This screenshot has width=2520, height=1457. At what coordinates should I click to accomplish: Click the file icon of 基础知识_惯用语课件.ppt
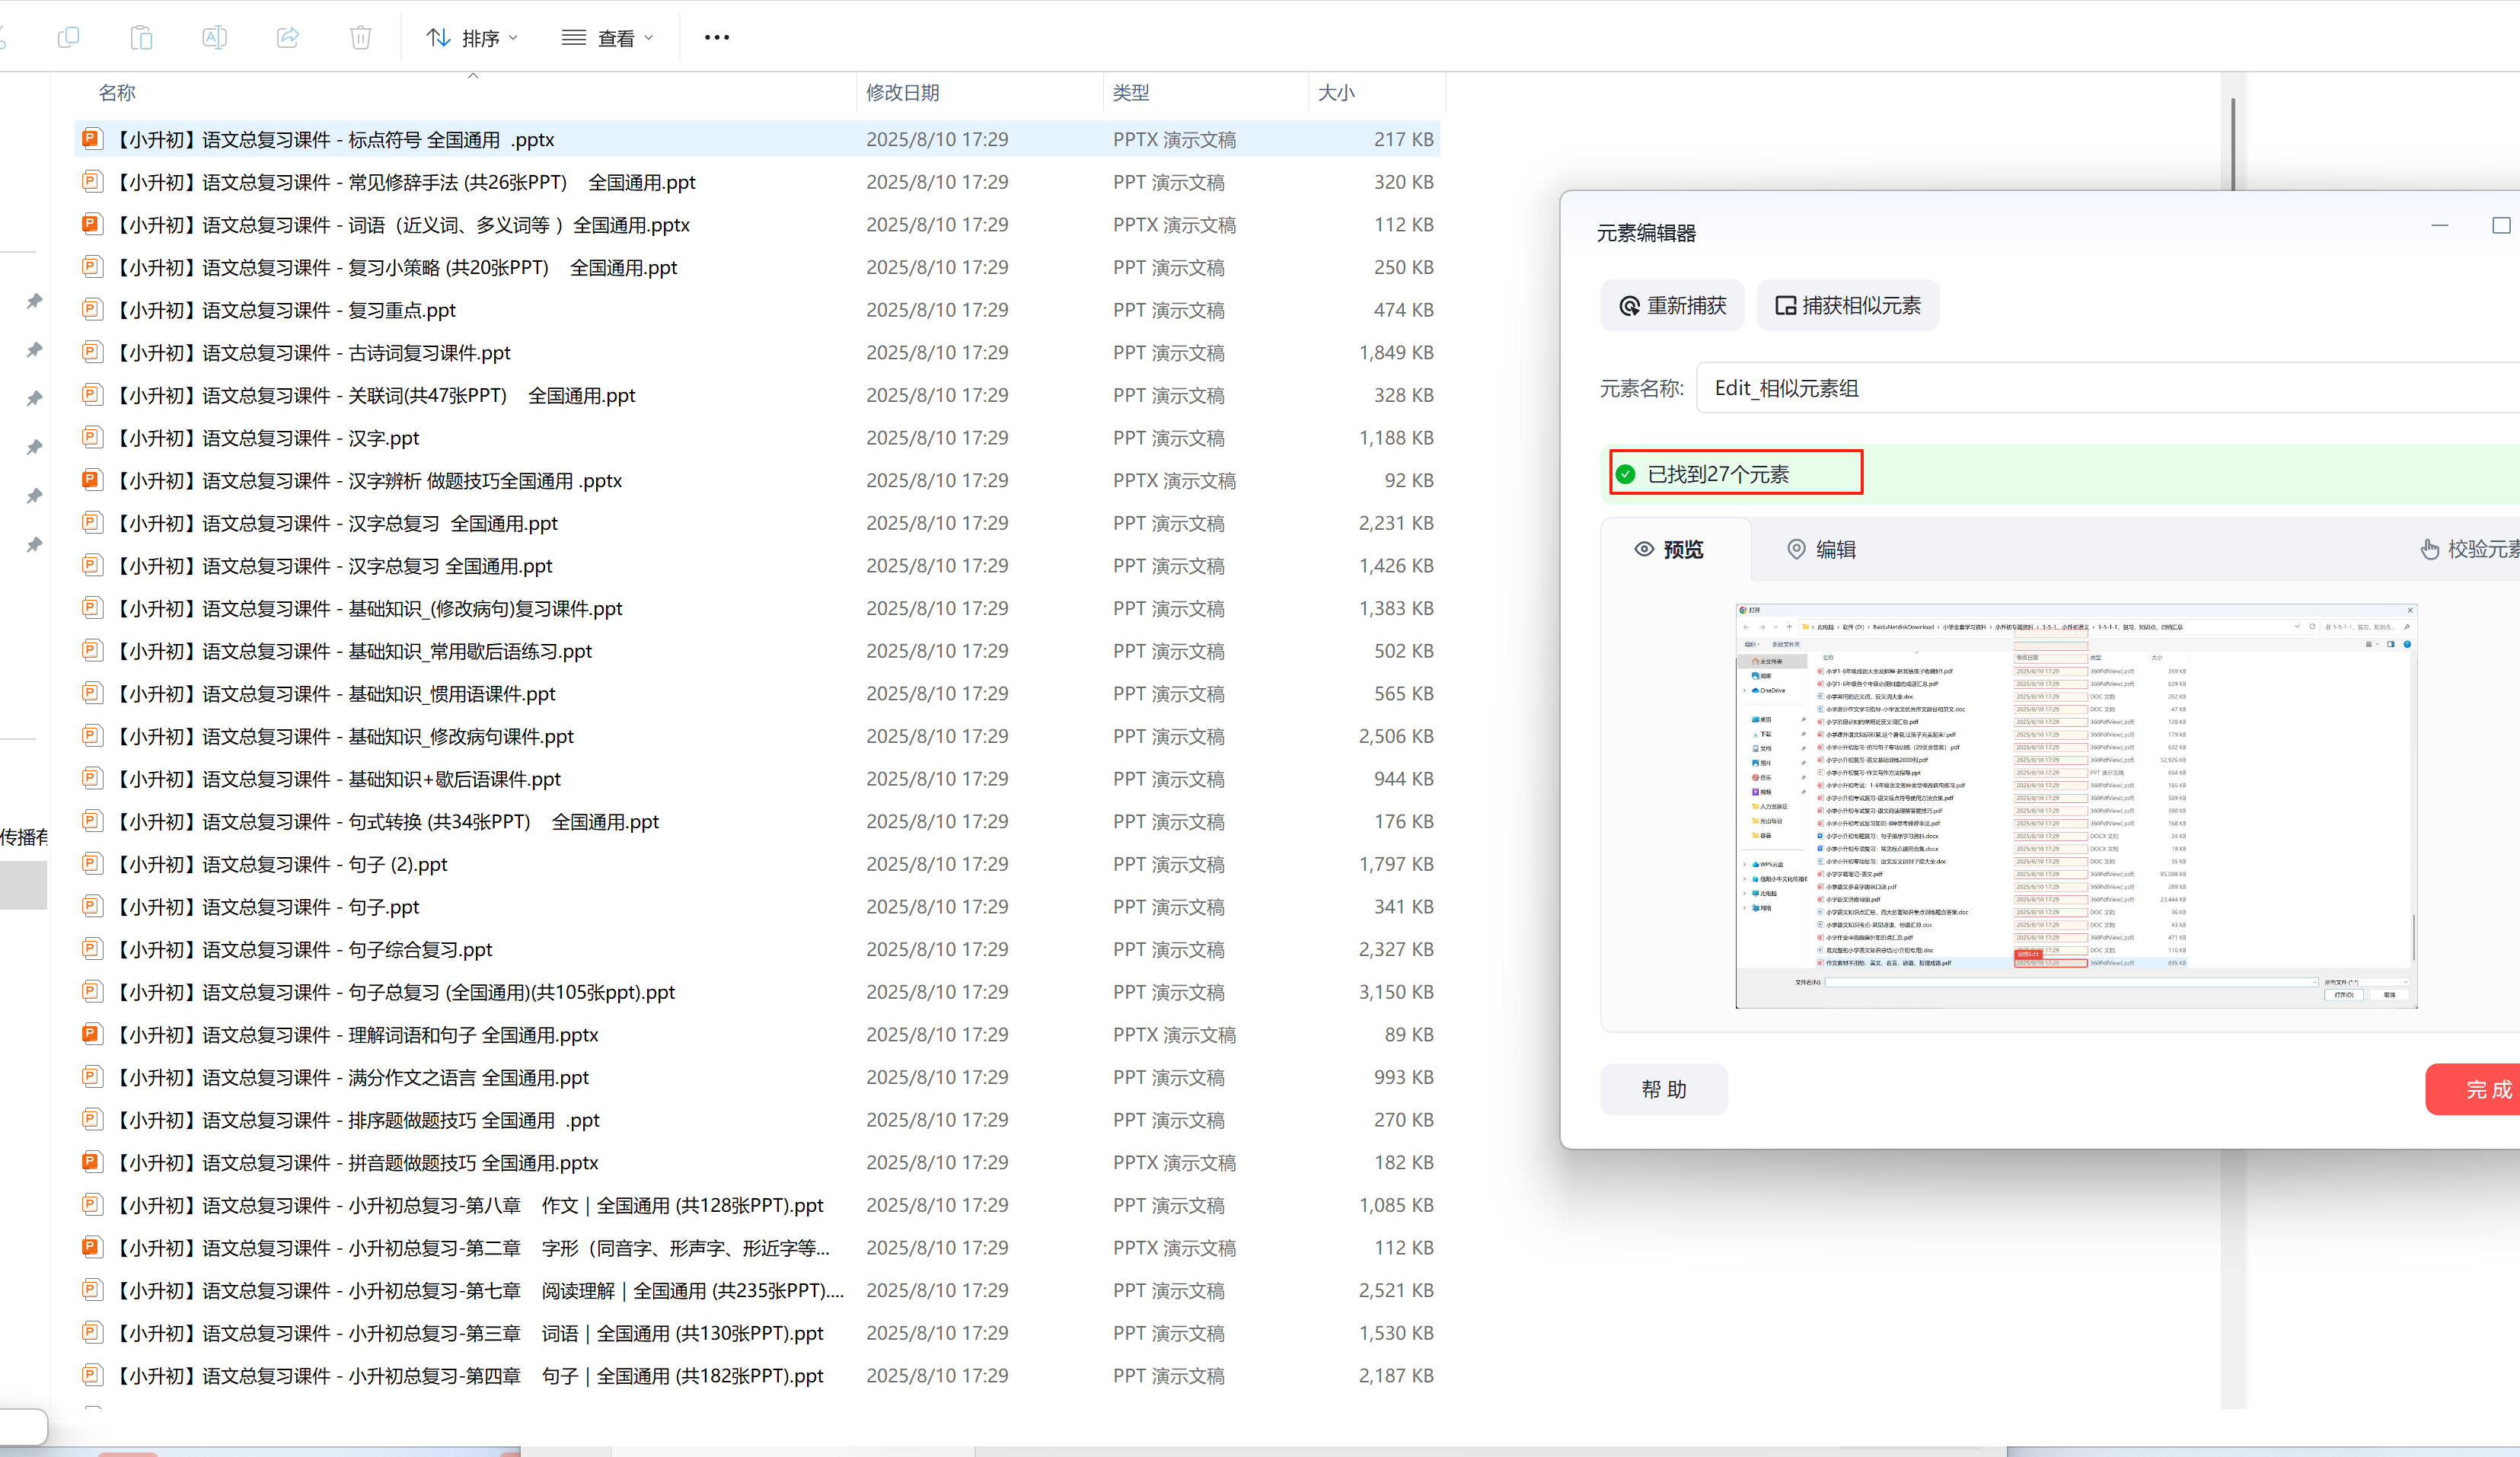92,693
